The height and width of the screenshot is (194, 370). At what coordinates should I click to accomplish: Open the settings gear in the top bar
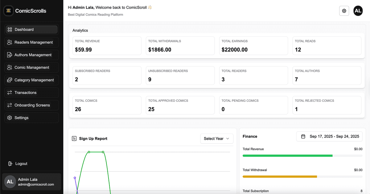pyautogui.click(x=344, y=10)
